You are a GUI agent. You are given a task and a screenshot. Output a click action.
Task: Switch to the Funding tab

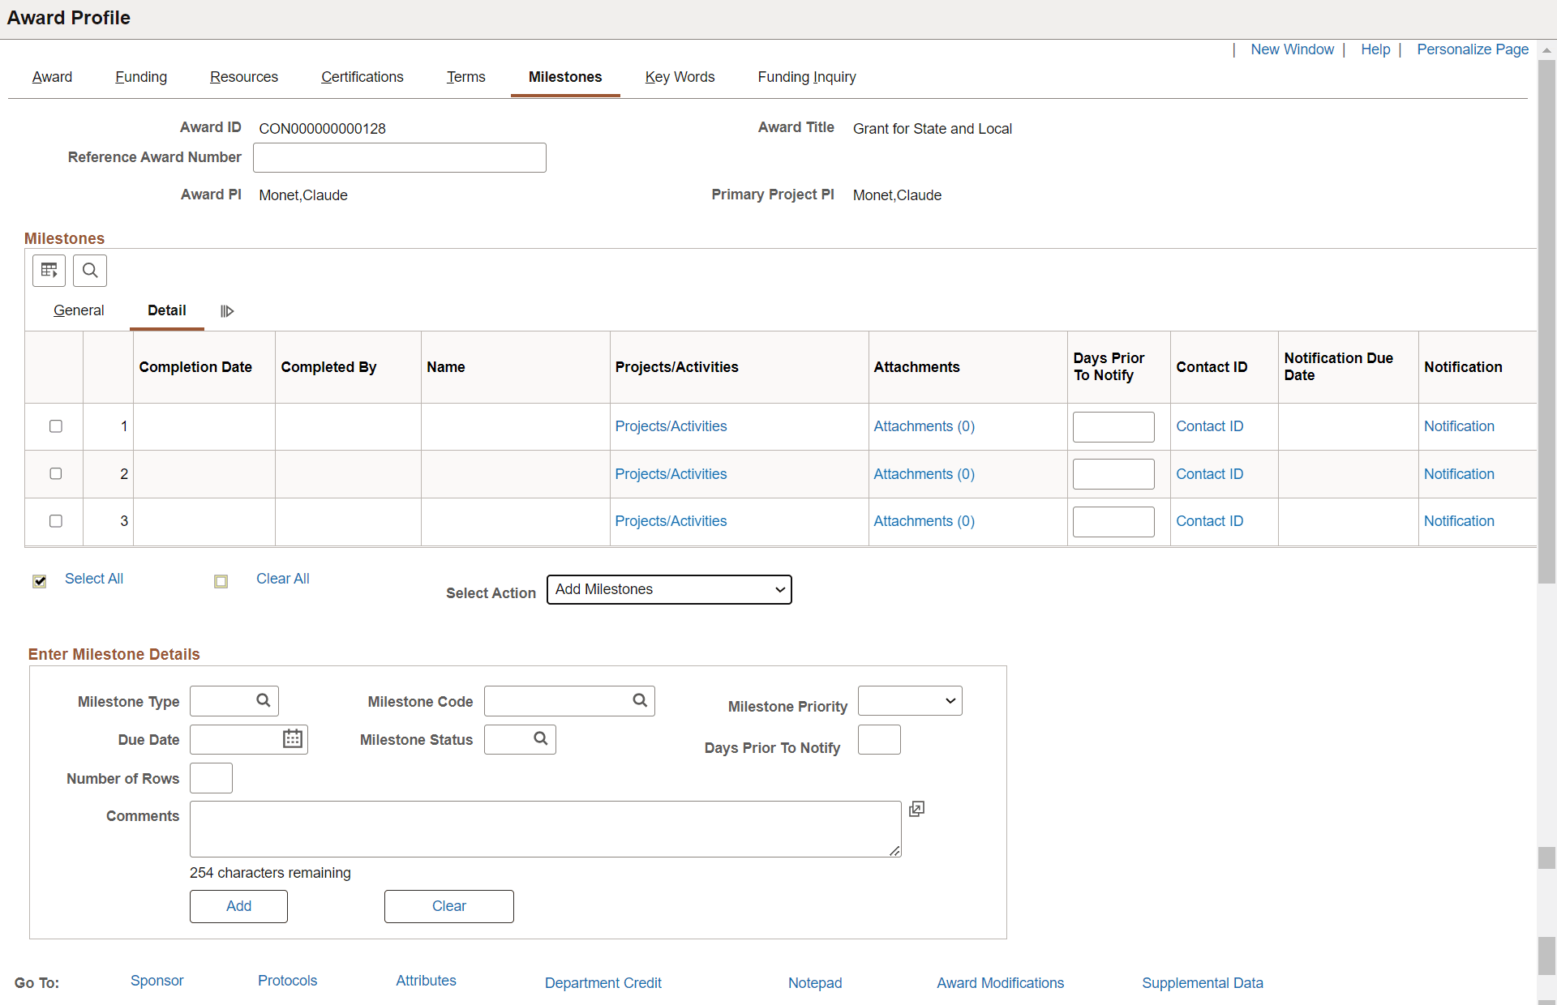141,77
